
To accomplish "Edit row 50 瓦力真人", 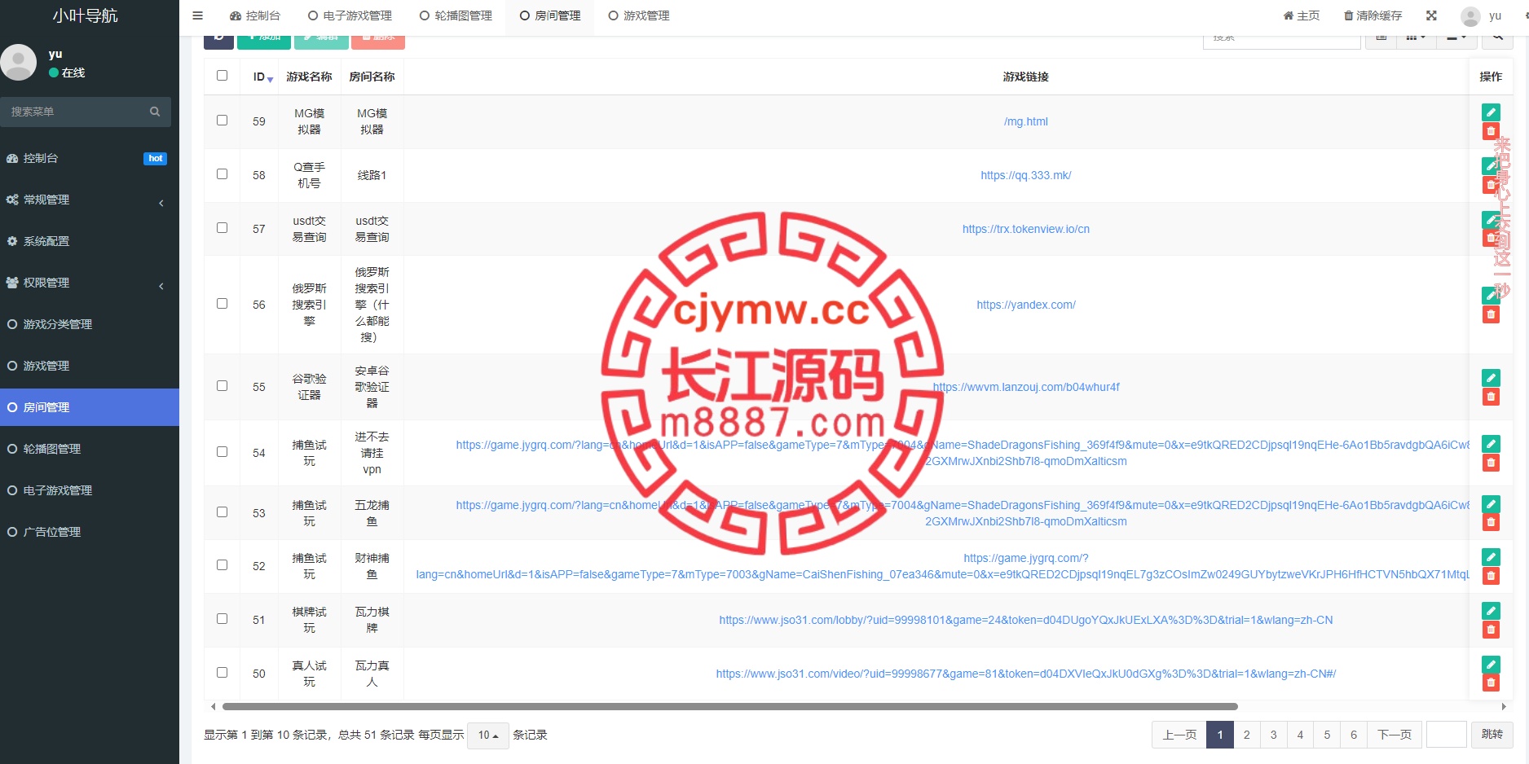I will click(1491, 665).
